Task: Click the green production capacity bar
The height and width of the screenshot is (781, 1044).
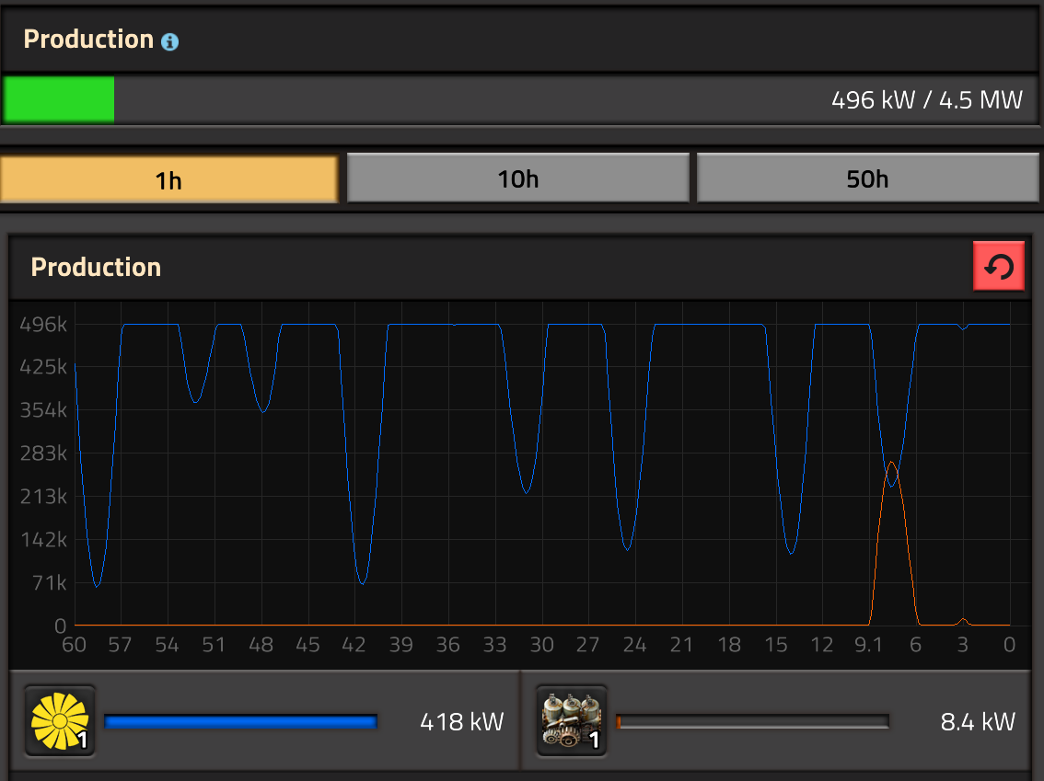Action: click(x=58, y=99)
